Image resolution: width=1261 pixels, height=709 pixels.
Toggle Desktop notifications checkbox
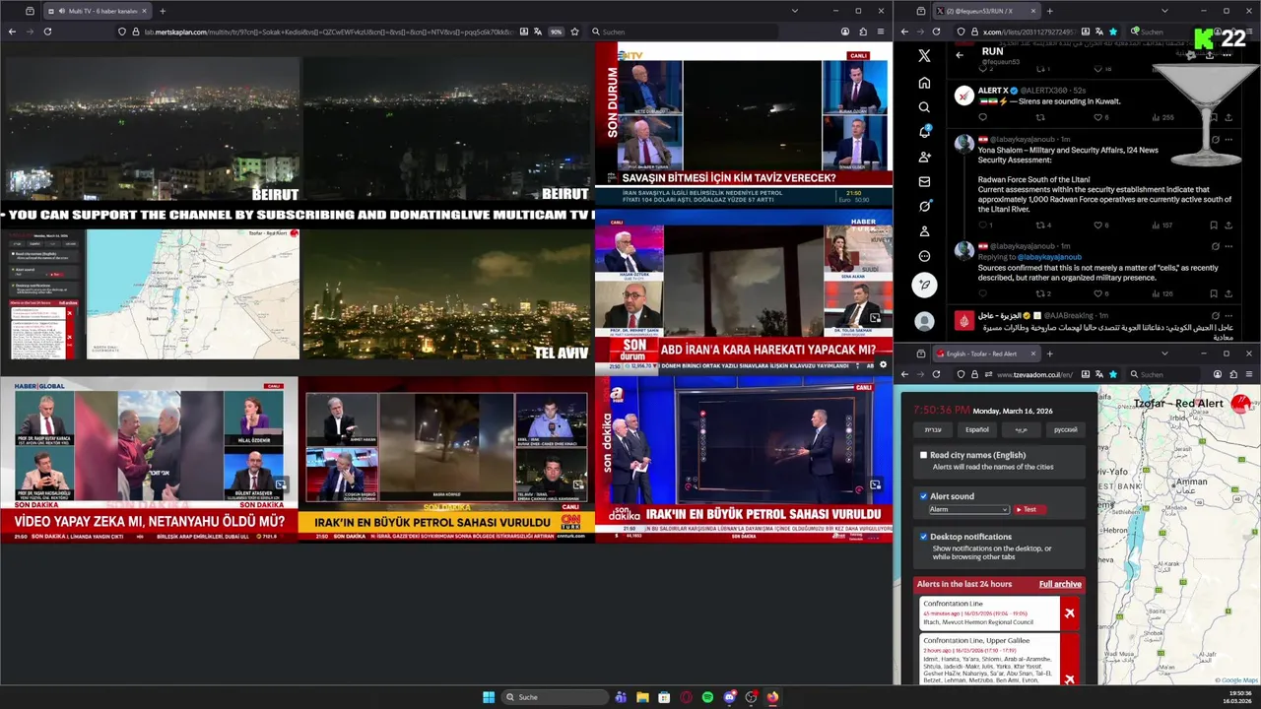923,537
